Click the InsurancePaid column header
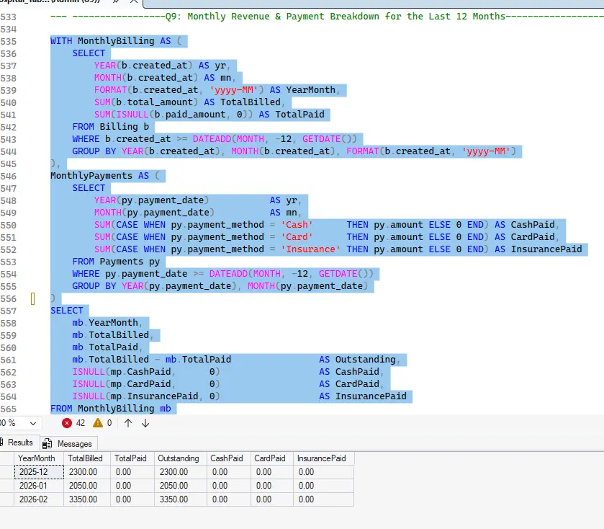The width and height of the screenshot is (604, 529). pyautogui.click(x=323, y=458)
